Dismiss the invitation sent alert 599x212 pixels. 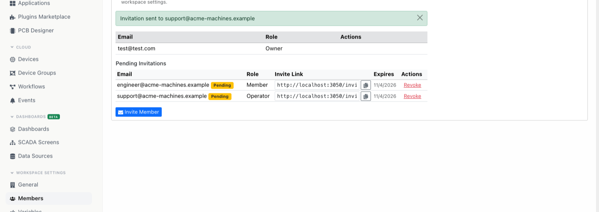(x=420, y=18)
